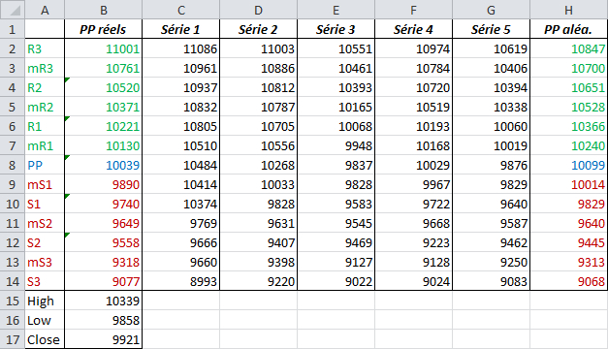Click the cell with value 8993
The image size is (608, 349).
point(180,281)
